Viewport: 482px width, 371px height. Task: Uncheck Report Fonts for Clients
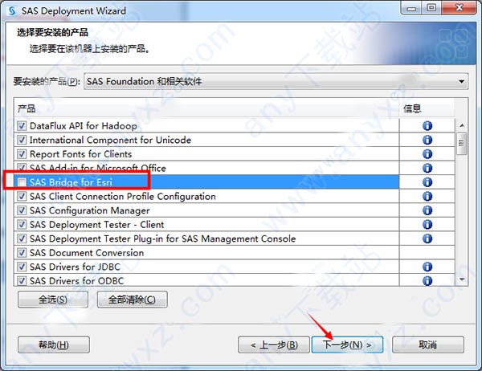coord(22,154)
